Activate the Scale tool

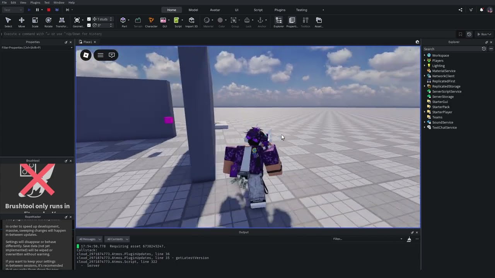pyautogui.click(x=35, y=22)
